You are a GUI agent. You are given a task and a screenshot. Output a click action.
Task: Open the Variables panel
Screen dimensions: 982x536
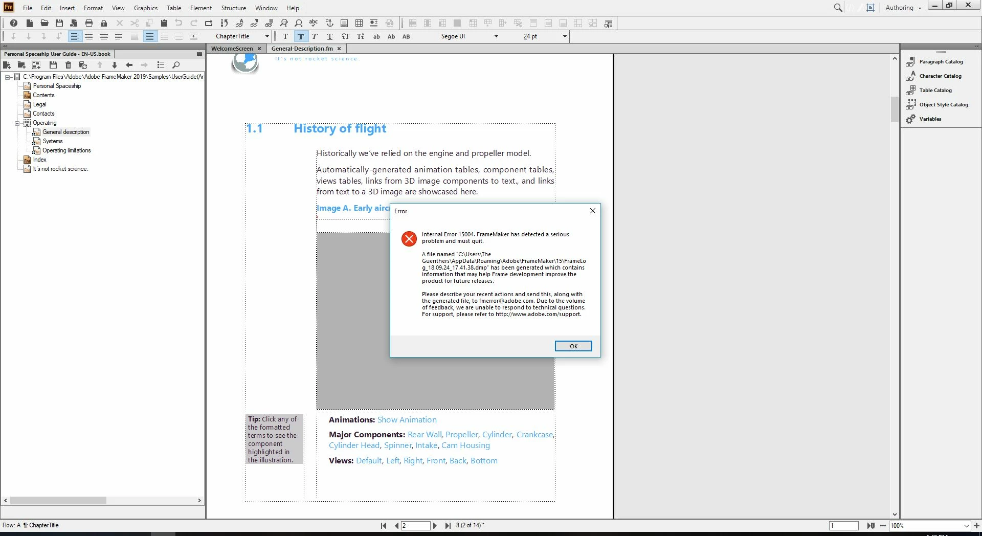[924, 119]
